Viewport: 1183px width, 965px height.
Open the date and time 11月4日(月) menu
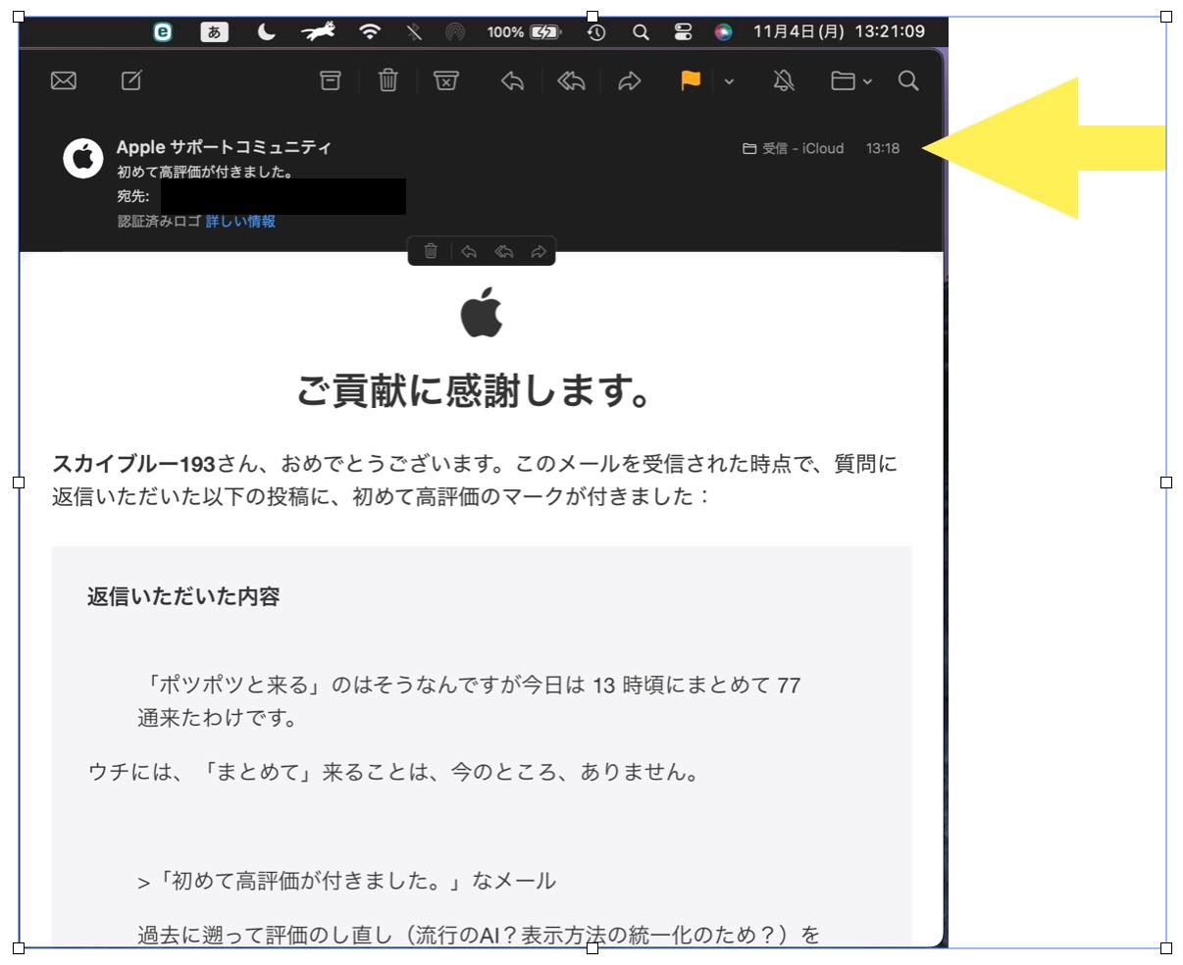click(x=839, y=32)
